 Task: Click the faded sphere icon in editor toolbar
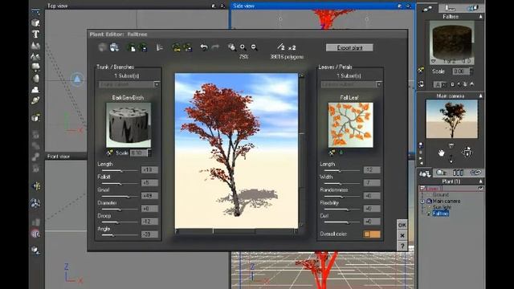pyautogui.click(x=102, y=47)
